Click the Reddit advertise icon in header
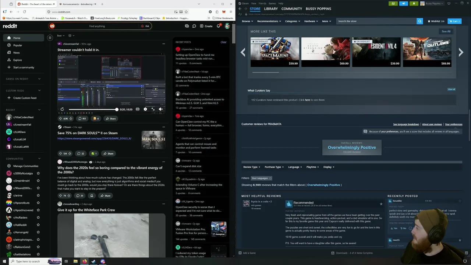The height and width of the screenshot is (265, 471). point(187,26)
